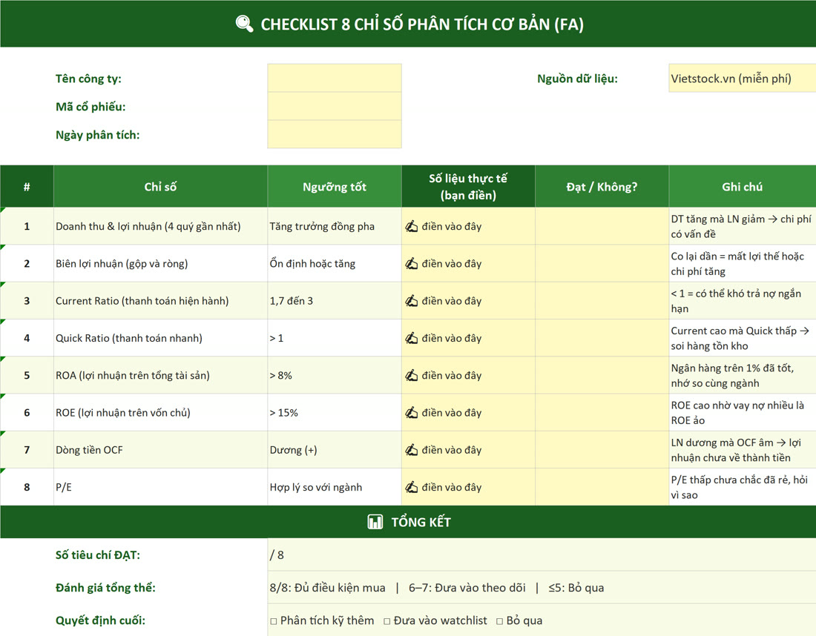Screen dimensions: 816x636
Task: Click the note 'Co lại dần = mất lợi thế' cell
Action: pyautogui.click(x=742, y=264)
